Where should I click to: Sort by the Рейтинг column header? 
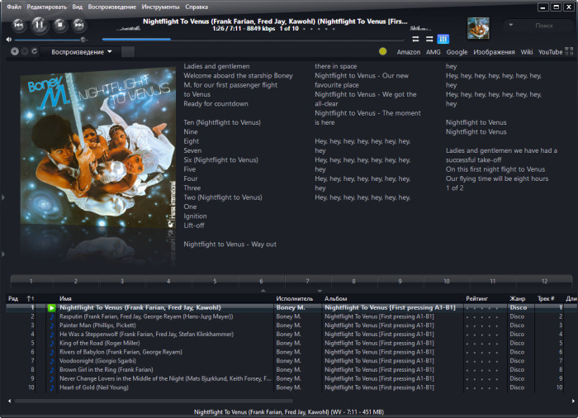(476, 298)
